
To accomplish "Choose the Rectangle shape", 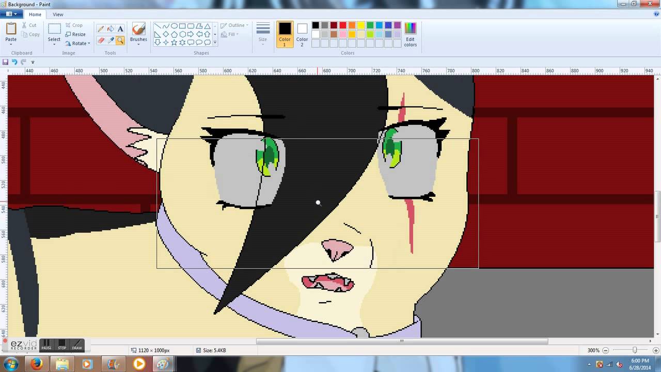I will click(182, 26).
